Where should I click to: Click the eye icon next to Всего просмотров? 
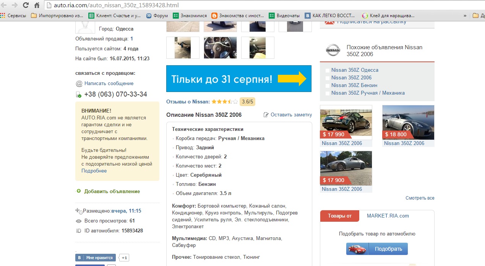pyautogui.click(x=79, y=221)
